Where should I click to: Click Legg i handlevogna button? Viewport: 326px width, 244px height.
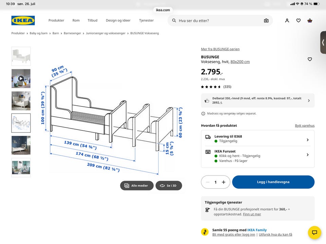coord(273,182)
